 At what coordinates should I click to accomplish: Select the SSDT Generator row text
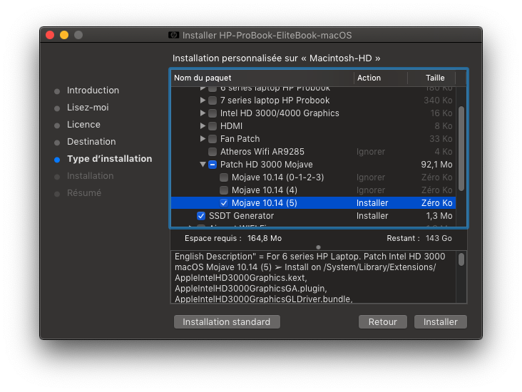coord(241,216)
